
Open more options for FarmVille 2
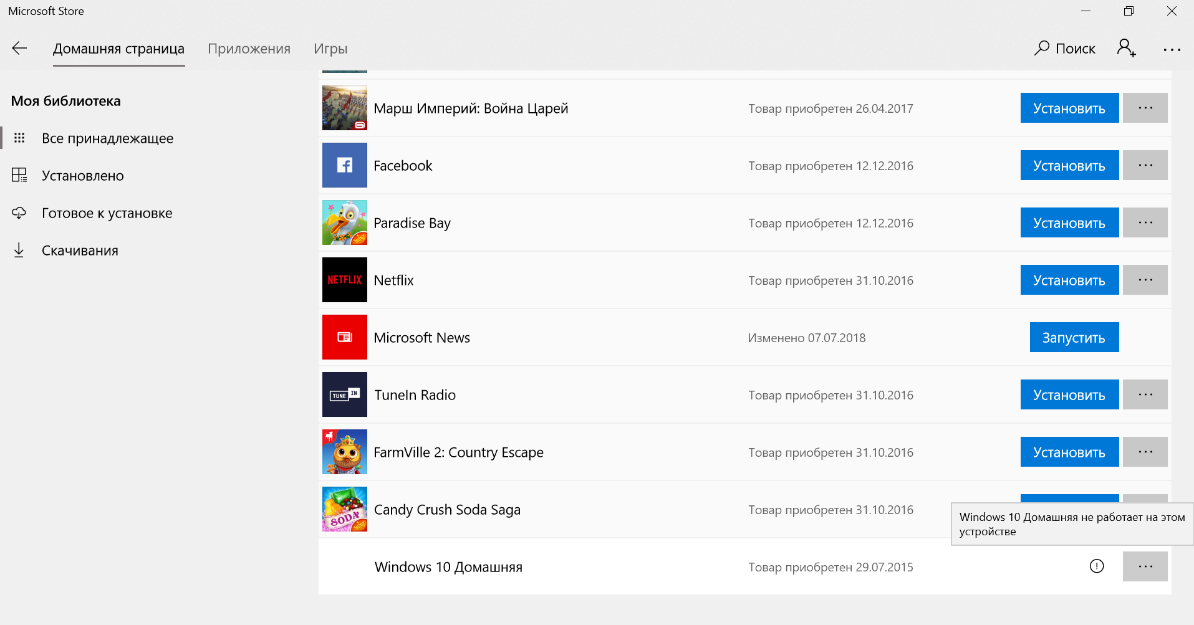(1145, 452)
